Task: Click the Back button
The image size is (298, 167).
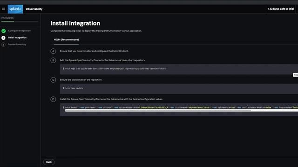Action: [x=49, y=162]
